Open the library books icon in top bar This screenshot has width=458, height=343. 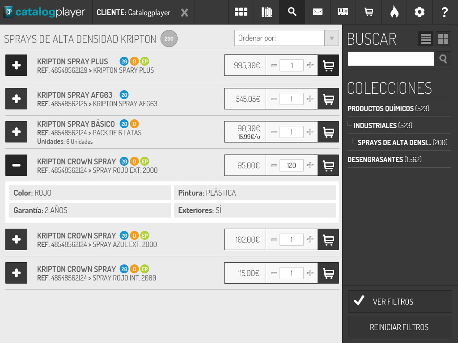tap(267, 12)
